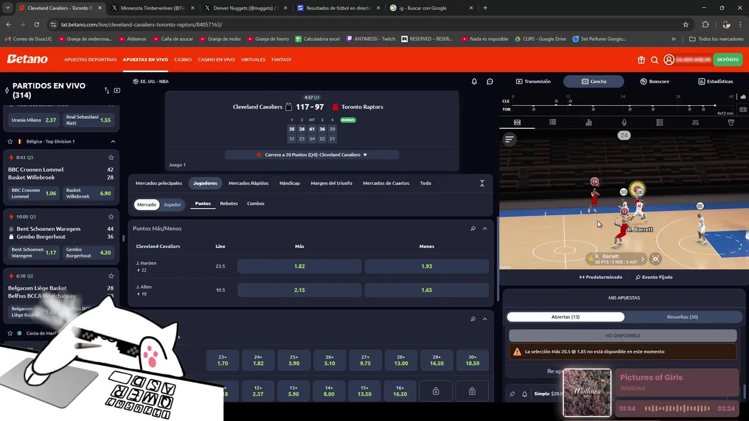Click live matches sidebar scrollbar
Image resolution: width=749 pixels, height=421 pixels.
click(123, 239)
